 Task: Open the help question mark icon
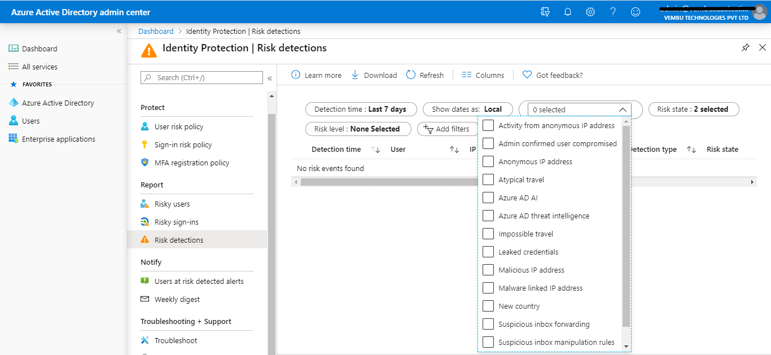point(613,12)
